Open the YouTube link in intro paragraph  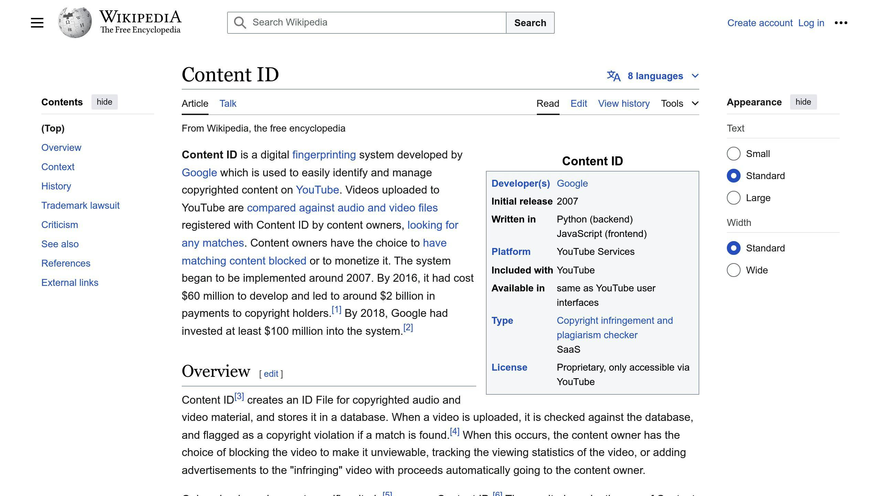tap(317, 190)
